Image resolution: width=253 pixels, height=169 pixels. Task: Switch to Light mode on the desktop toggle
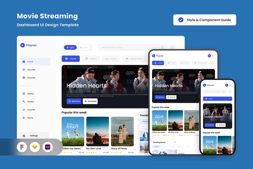(70, 47)
